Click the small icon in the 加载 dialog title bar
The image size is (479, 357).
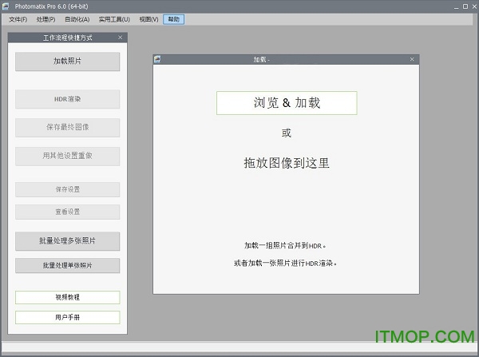(157, 60)
